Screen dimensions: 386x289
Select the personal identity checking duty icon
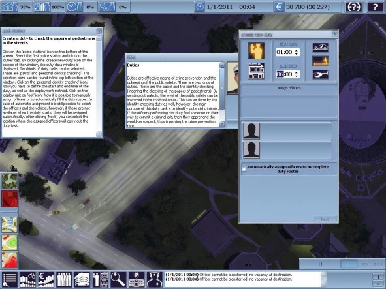256,71
